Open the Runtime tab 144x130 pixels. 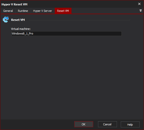23,11
